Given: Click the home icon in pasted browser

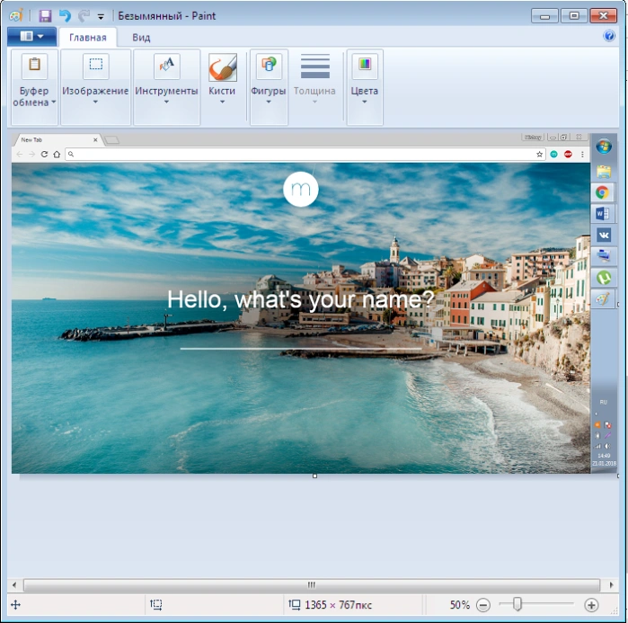Looking at the screenshot, I should [57, 155].
